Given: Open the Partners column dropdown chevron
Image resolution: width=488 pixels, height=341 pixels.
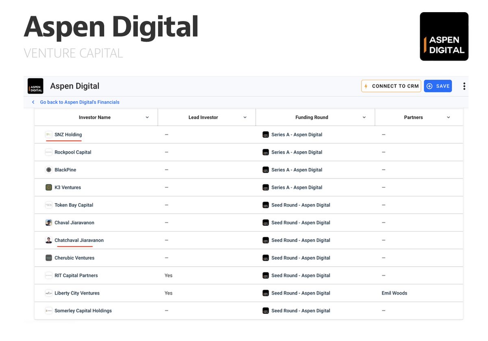Looking at the screenshot, I should pyautogui.click(x=449, y=117).
